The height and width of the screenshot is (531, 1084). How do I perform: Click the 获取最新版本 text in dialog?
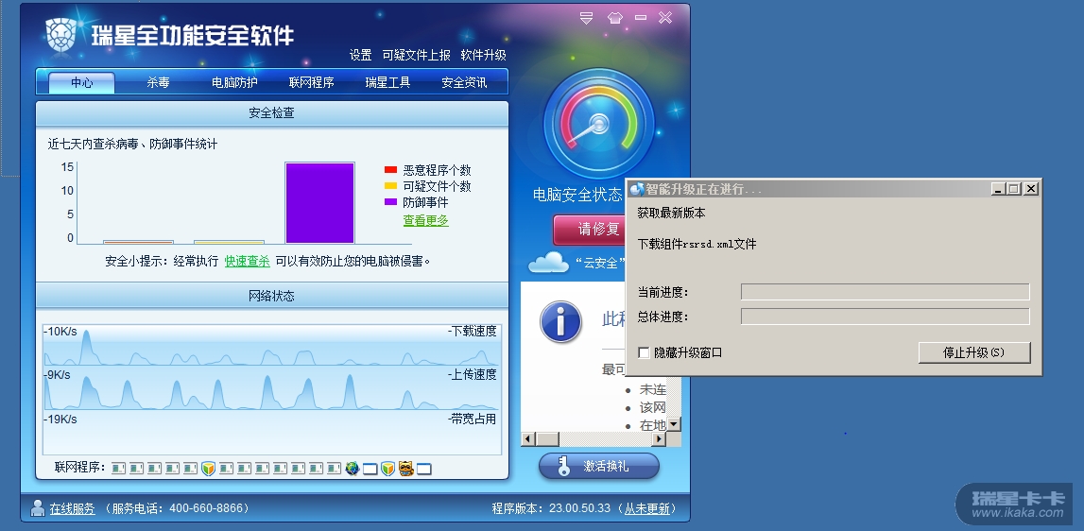tap(671, 213)
